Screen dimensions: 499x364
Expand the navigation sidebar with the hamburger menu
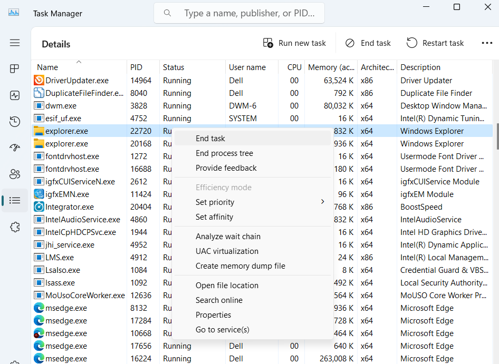point(15,43)
